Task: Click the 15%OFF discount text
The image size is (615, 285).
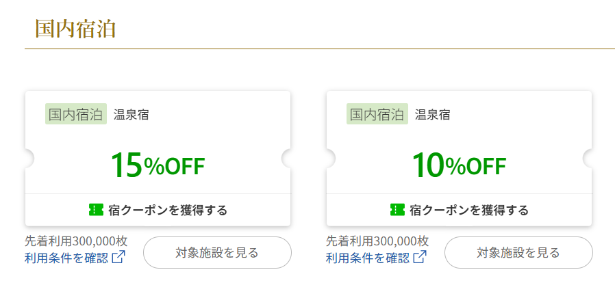Action: (x=158, y=165)
